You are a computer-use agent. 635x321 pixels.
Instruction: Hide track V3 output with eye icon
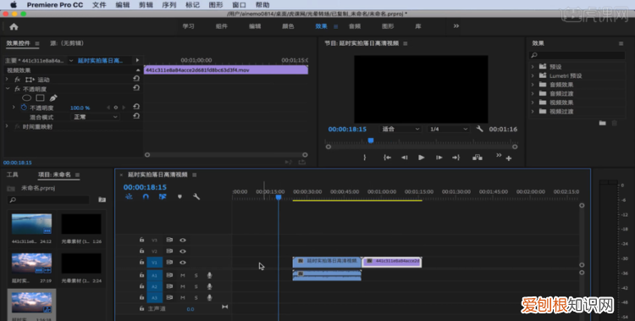(183, 240)
